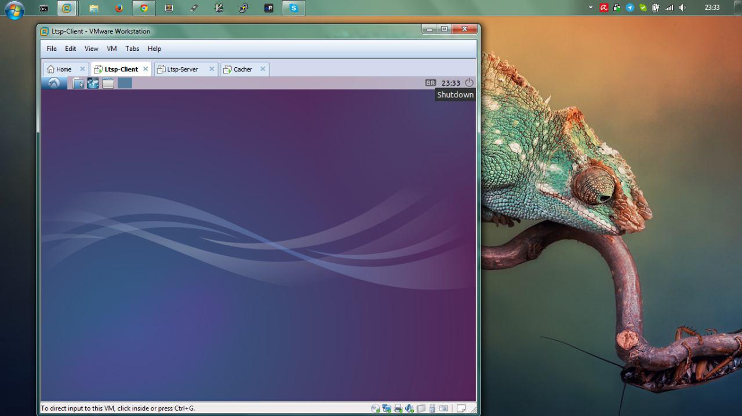Click the network adapter status icon
Image resolution: width=742 pixels, height=416 pixels.
coord(387,408)
